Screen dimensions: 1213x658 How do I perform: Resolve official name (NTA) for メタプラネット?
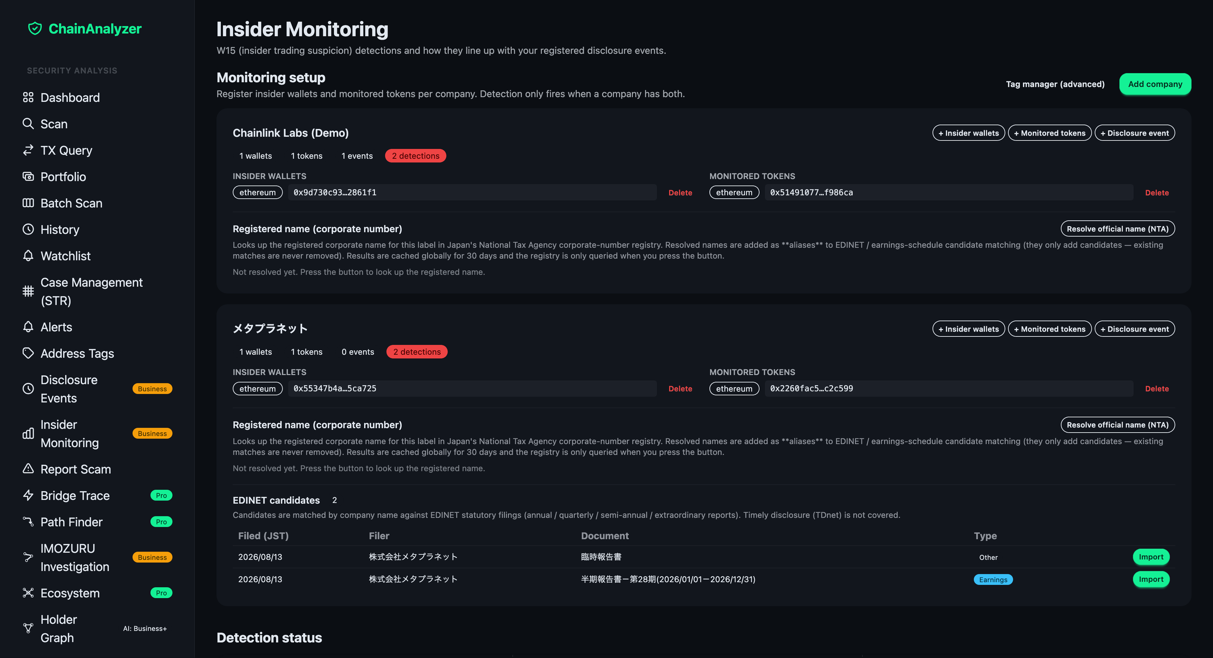point(1117,425)
